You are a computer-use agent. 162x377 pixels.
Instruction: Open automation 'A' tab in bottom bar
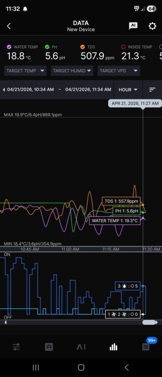click(49, 347)
